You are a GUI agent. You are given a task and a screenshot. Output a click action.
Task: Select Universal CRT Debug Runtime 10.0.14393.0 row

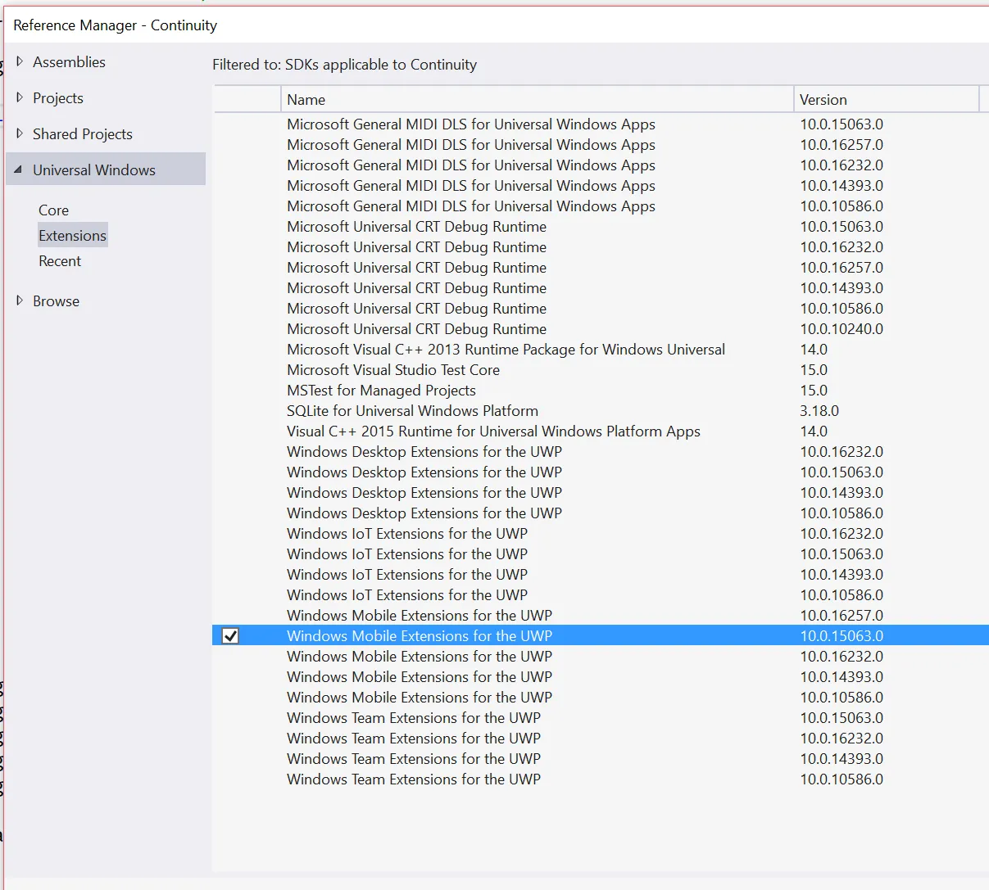point(600,288)
